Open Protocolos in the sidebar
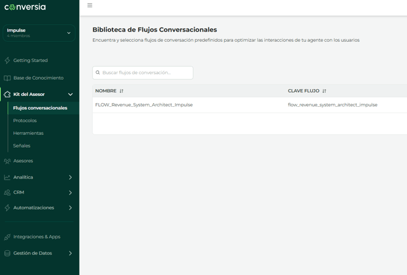The width and height of the screenshot is (407, 275). (x=25, y=121)
